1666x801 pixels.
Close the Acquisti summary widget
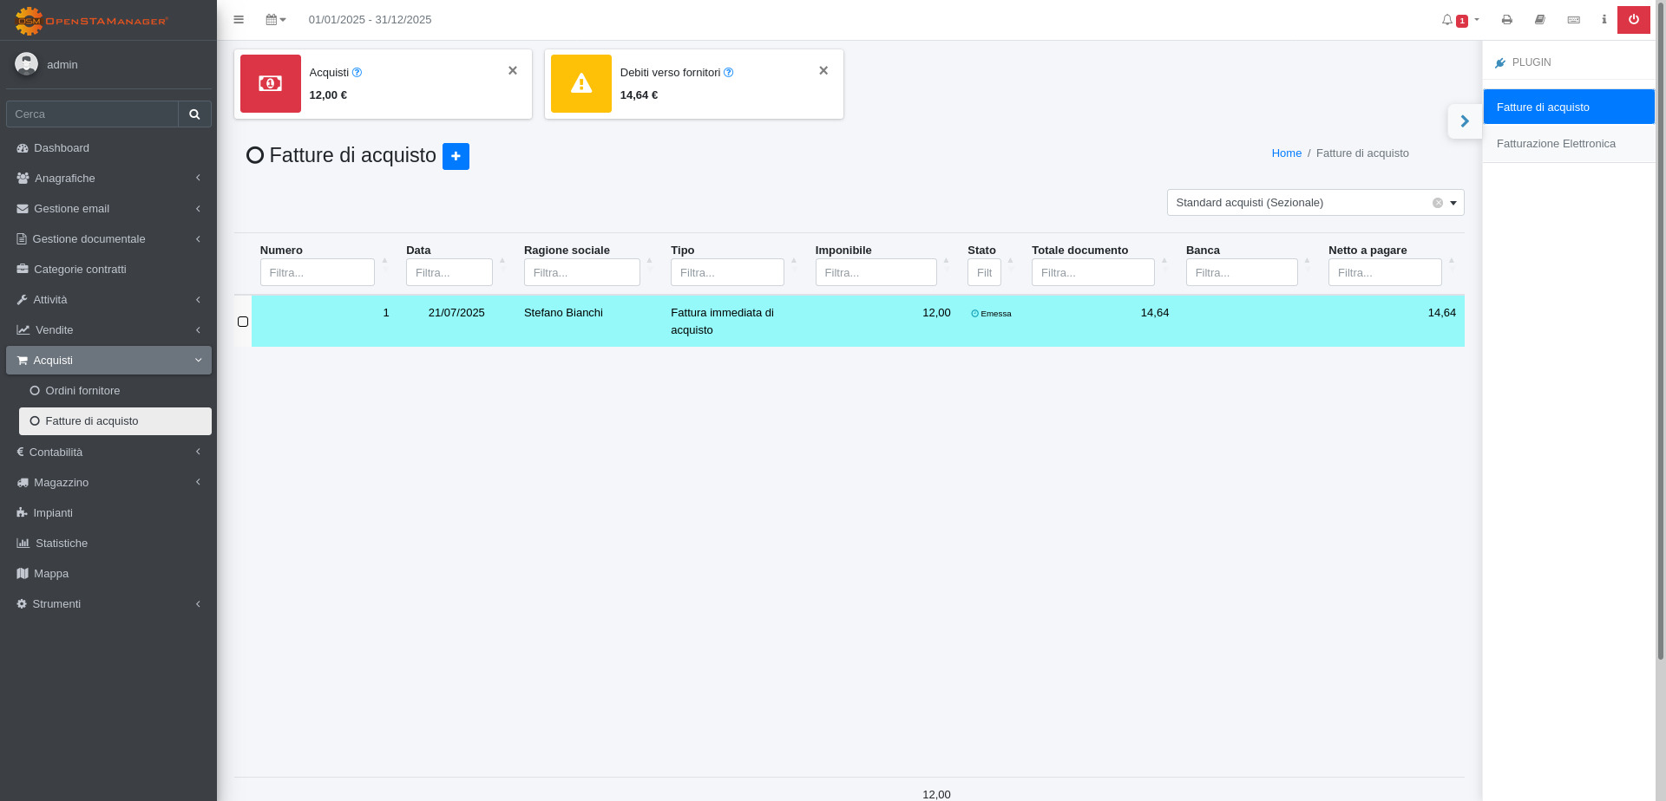(513, 71)
